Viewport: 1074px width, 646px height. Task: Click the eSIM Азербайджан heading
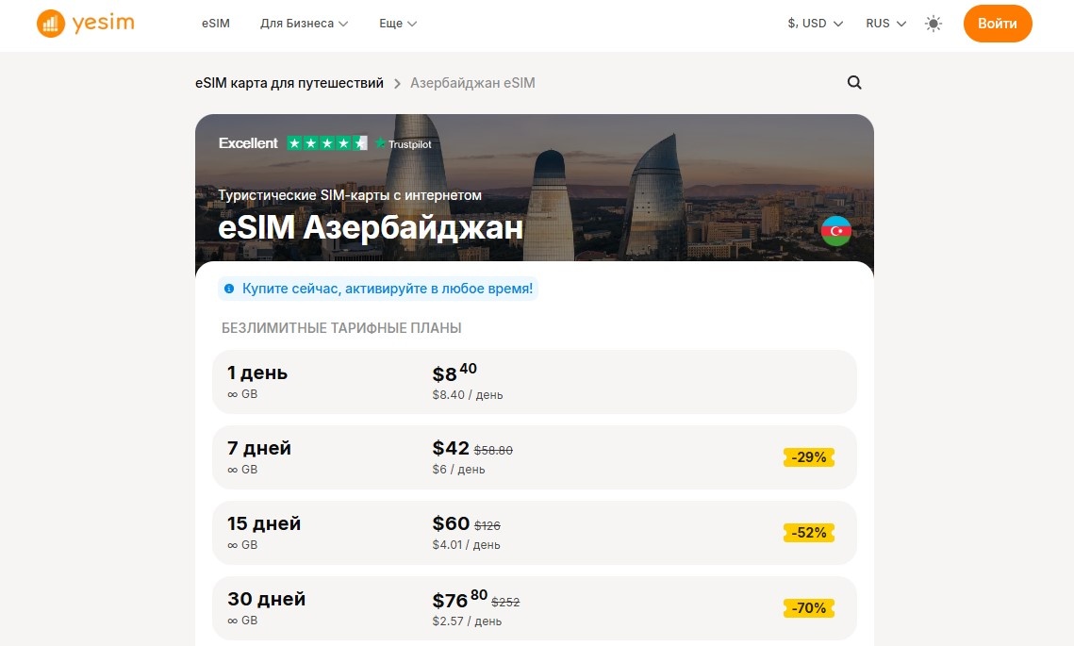[371, 227]
